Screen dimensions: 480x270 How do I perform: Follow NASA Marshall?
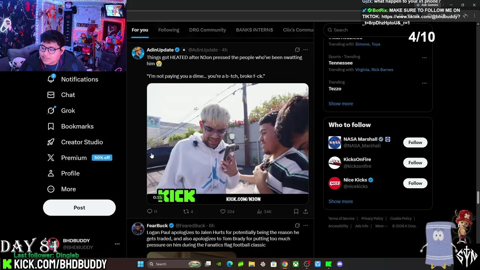click(415, 142)
